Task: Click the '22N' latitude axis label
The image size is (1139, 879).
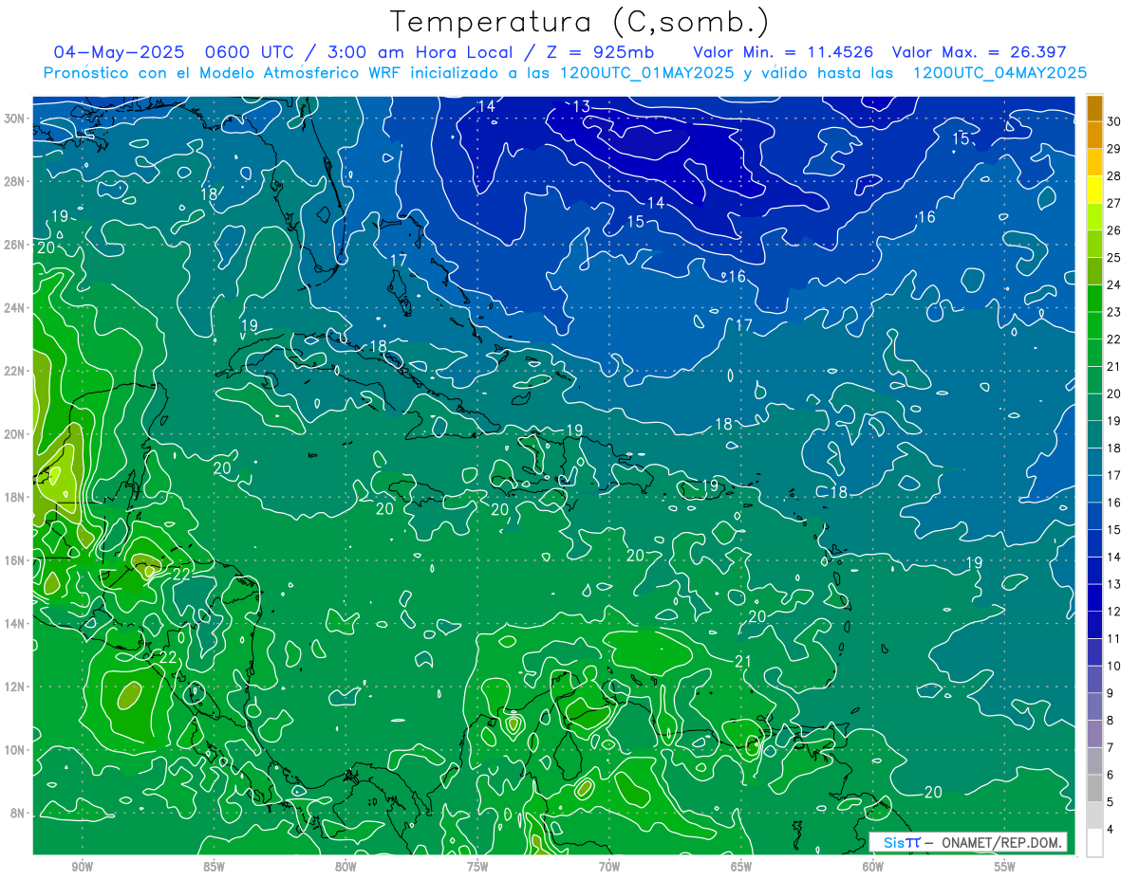Action: pos(16,371)
